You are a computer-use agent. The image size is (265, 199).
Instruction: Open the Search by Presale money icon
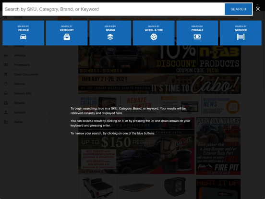(x=197, y=37)
